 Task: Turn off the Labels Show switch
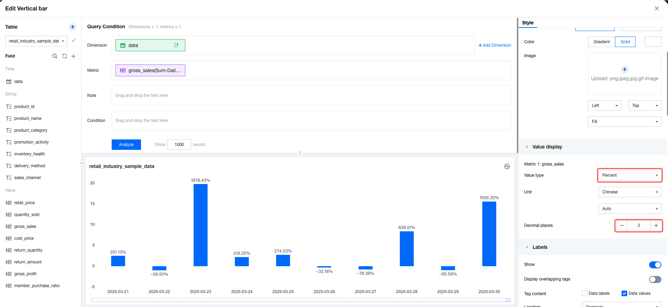[655, 265]
